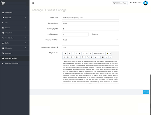151x115 pixels.
Task: Open the line height dropdown
Action: pos(77,57)
